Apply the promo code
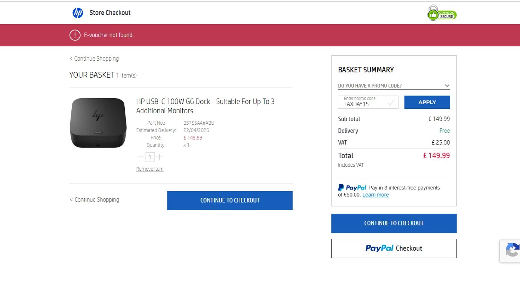 [427, 102]
